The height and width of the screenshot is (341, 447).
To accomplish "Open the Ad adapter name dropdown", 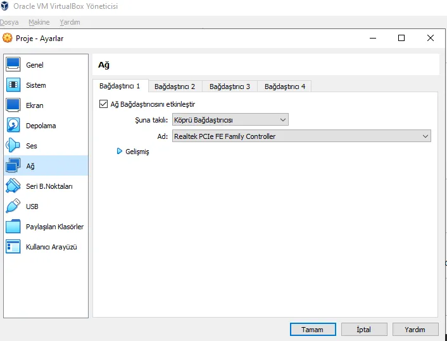I will pos(301,136).
